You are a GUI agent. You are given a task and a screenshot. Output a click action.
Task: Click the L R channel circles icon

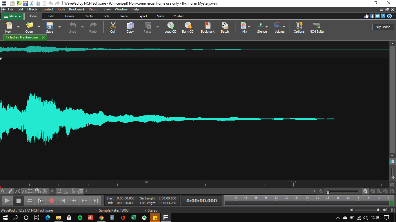38,191
